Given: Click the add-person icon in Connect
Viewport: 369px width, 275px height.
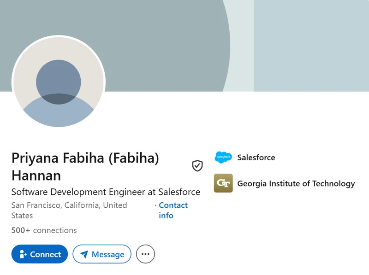Looking at the screenshot, I should 23,254.
